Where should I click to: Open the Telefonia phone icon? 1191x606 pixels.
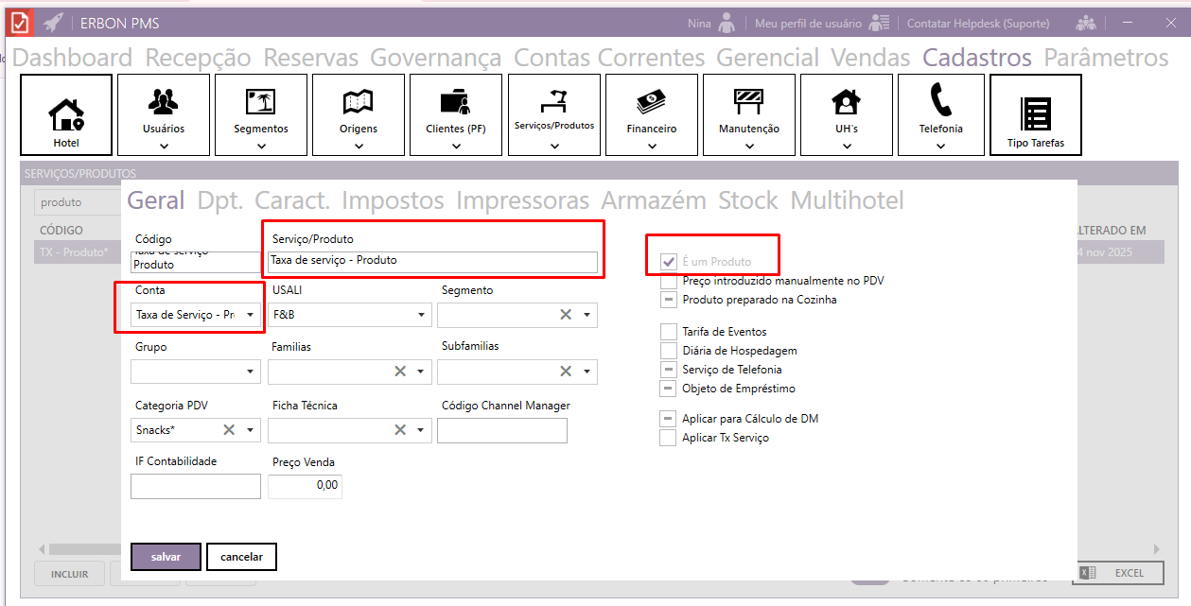941,98
